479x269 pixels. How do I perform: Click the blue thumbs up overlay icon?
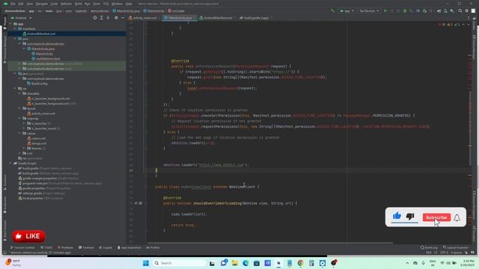tap(397, 216)
